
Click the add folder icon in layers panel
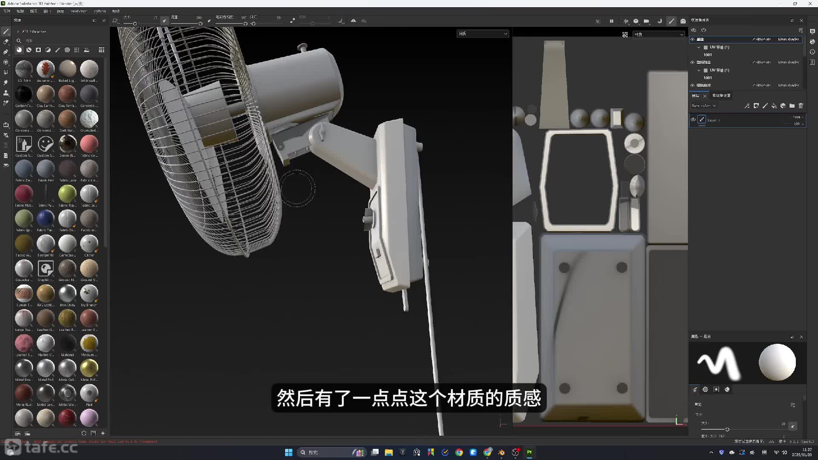792,106
